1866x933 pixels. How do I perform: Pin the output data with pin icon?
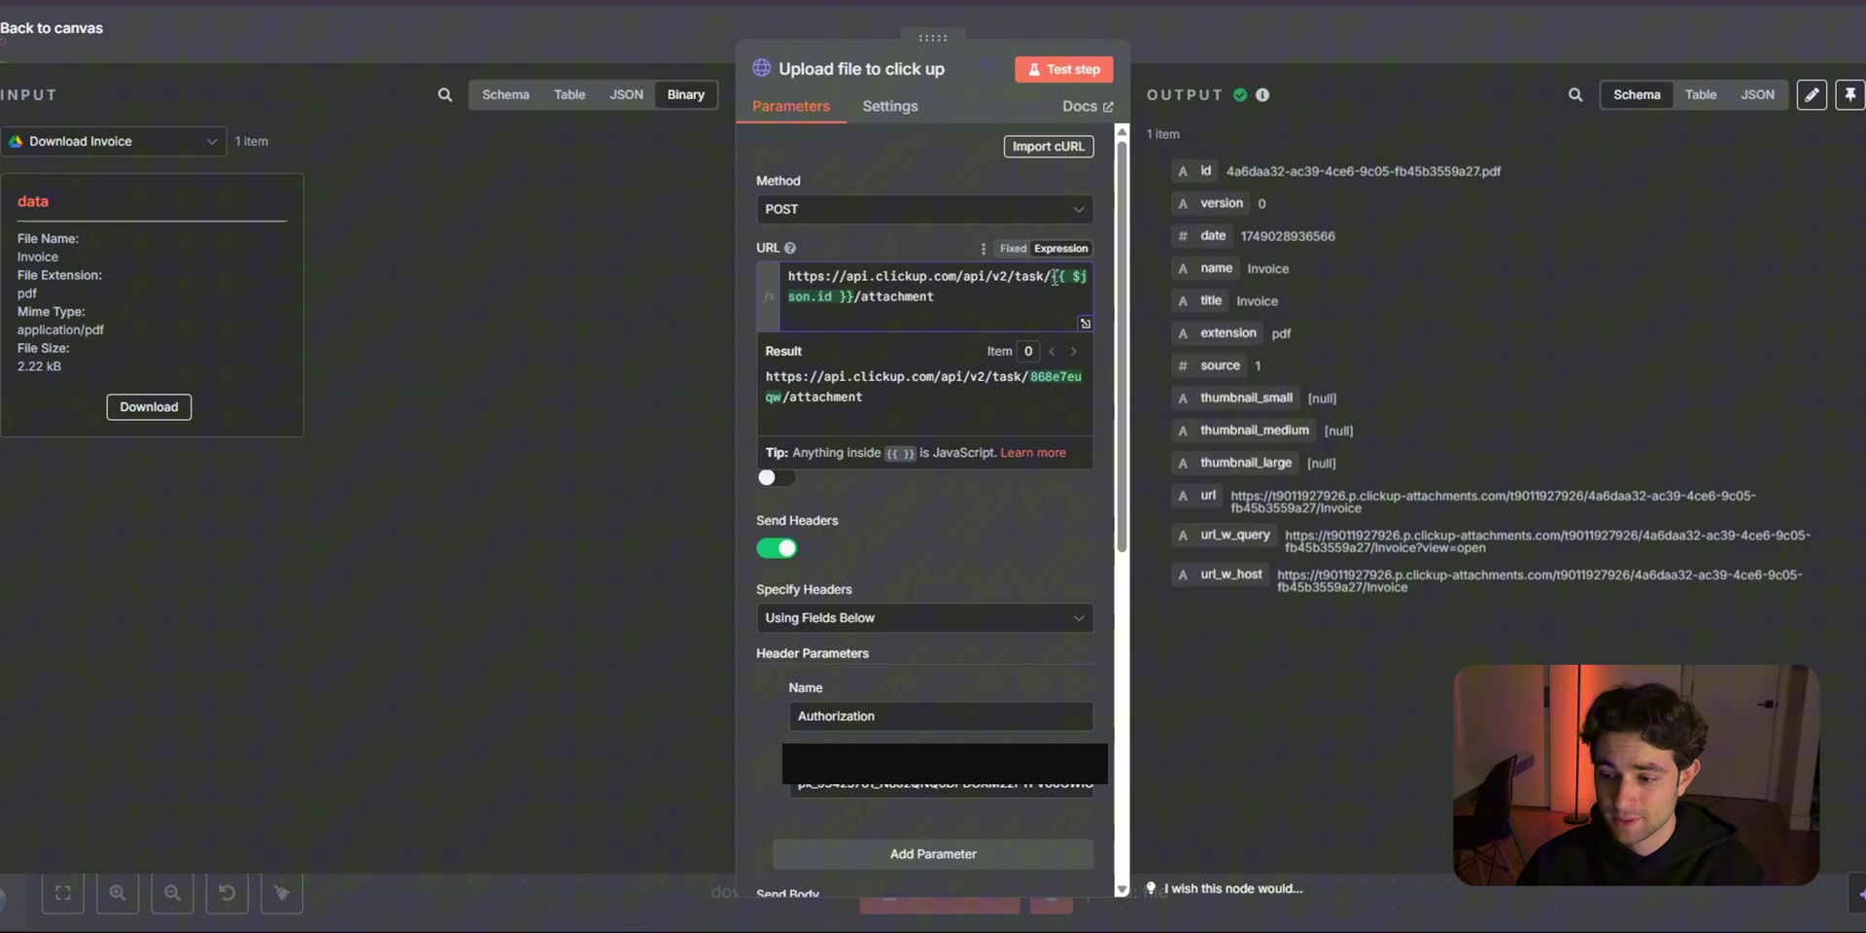pyautogui.click(x=1849, y=95)
